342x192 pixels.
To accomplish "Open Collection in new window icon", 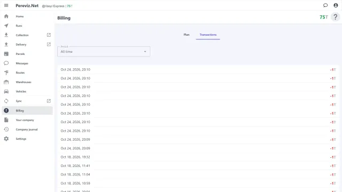I will [x=49, y=35].
